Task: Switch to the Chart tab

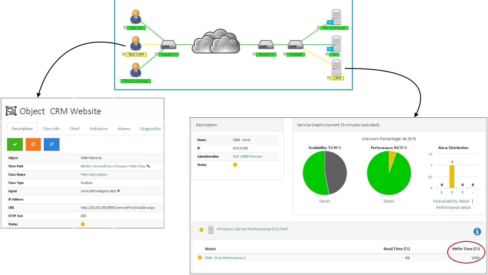Action: tap(75, 129)
